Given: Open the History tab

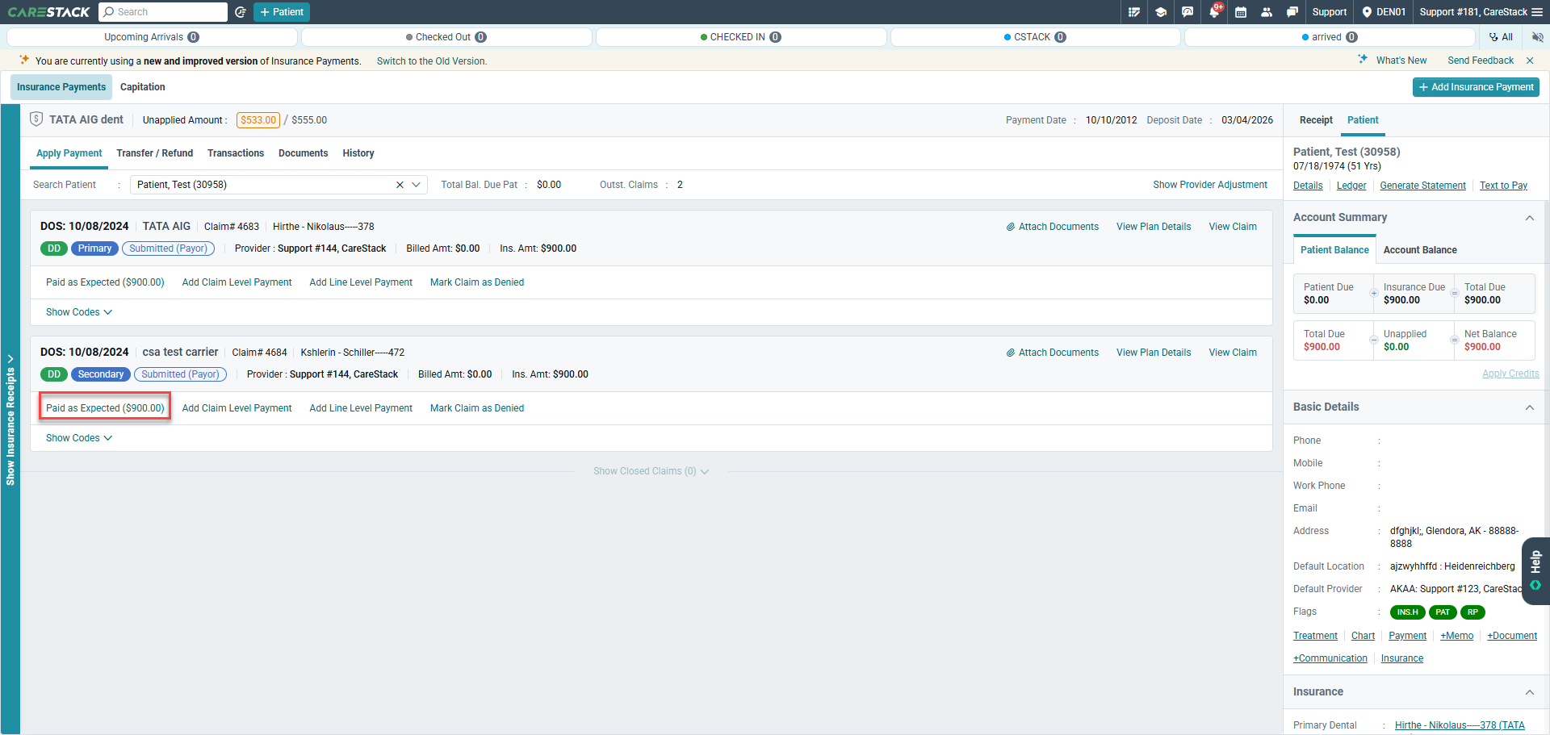Looking at the screenshot, I should (x=358, y=153).
